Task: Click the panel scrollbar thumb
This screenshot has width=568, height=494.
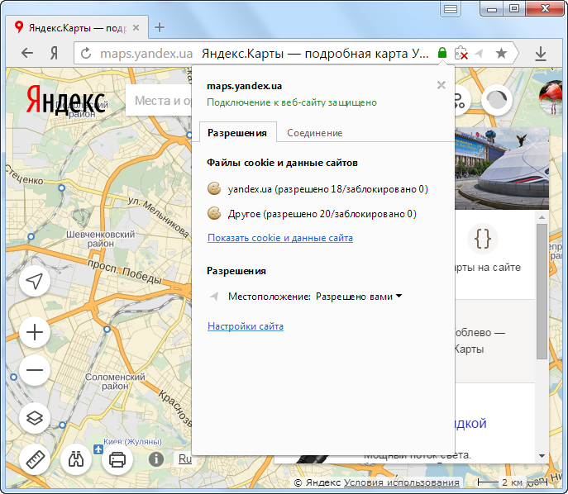Action: (542, 292)
